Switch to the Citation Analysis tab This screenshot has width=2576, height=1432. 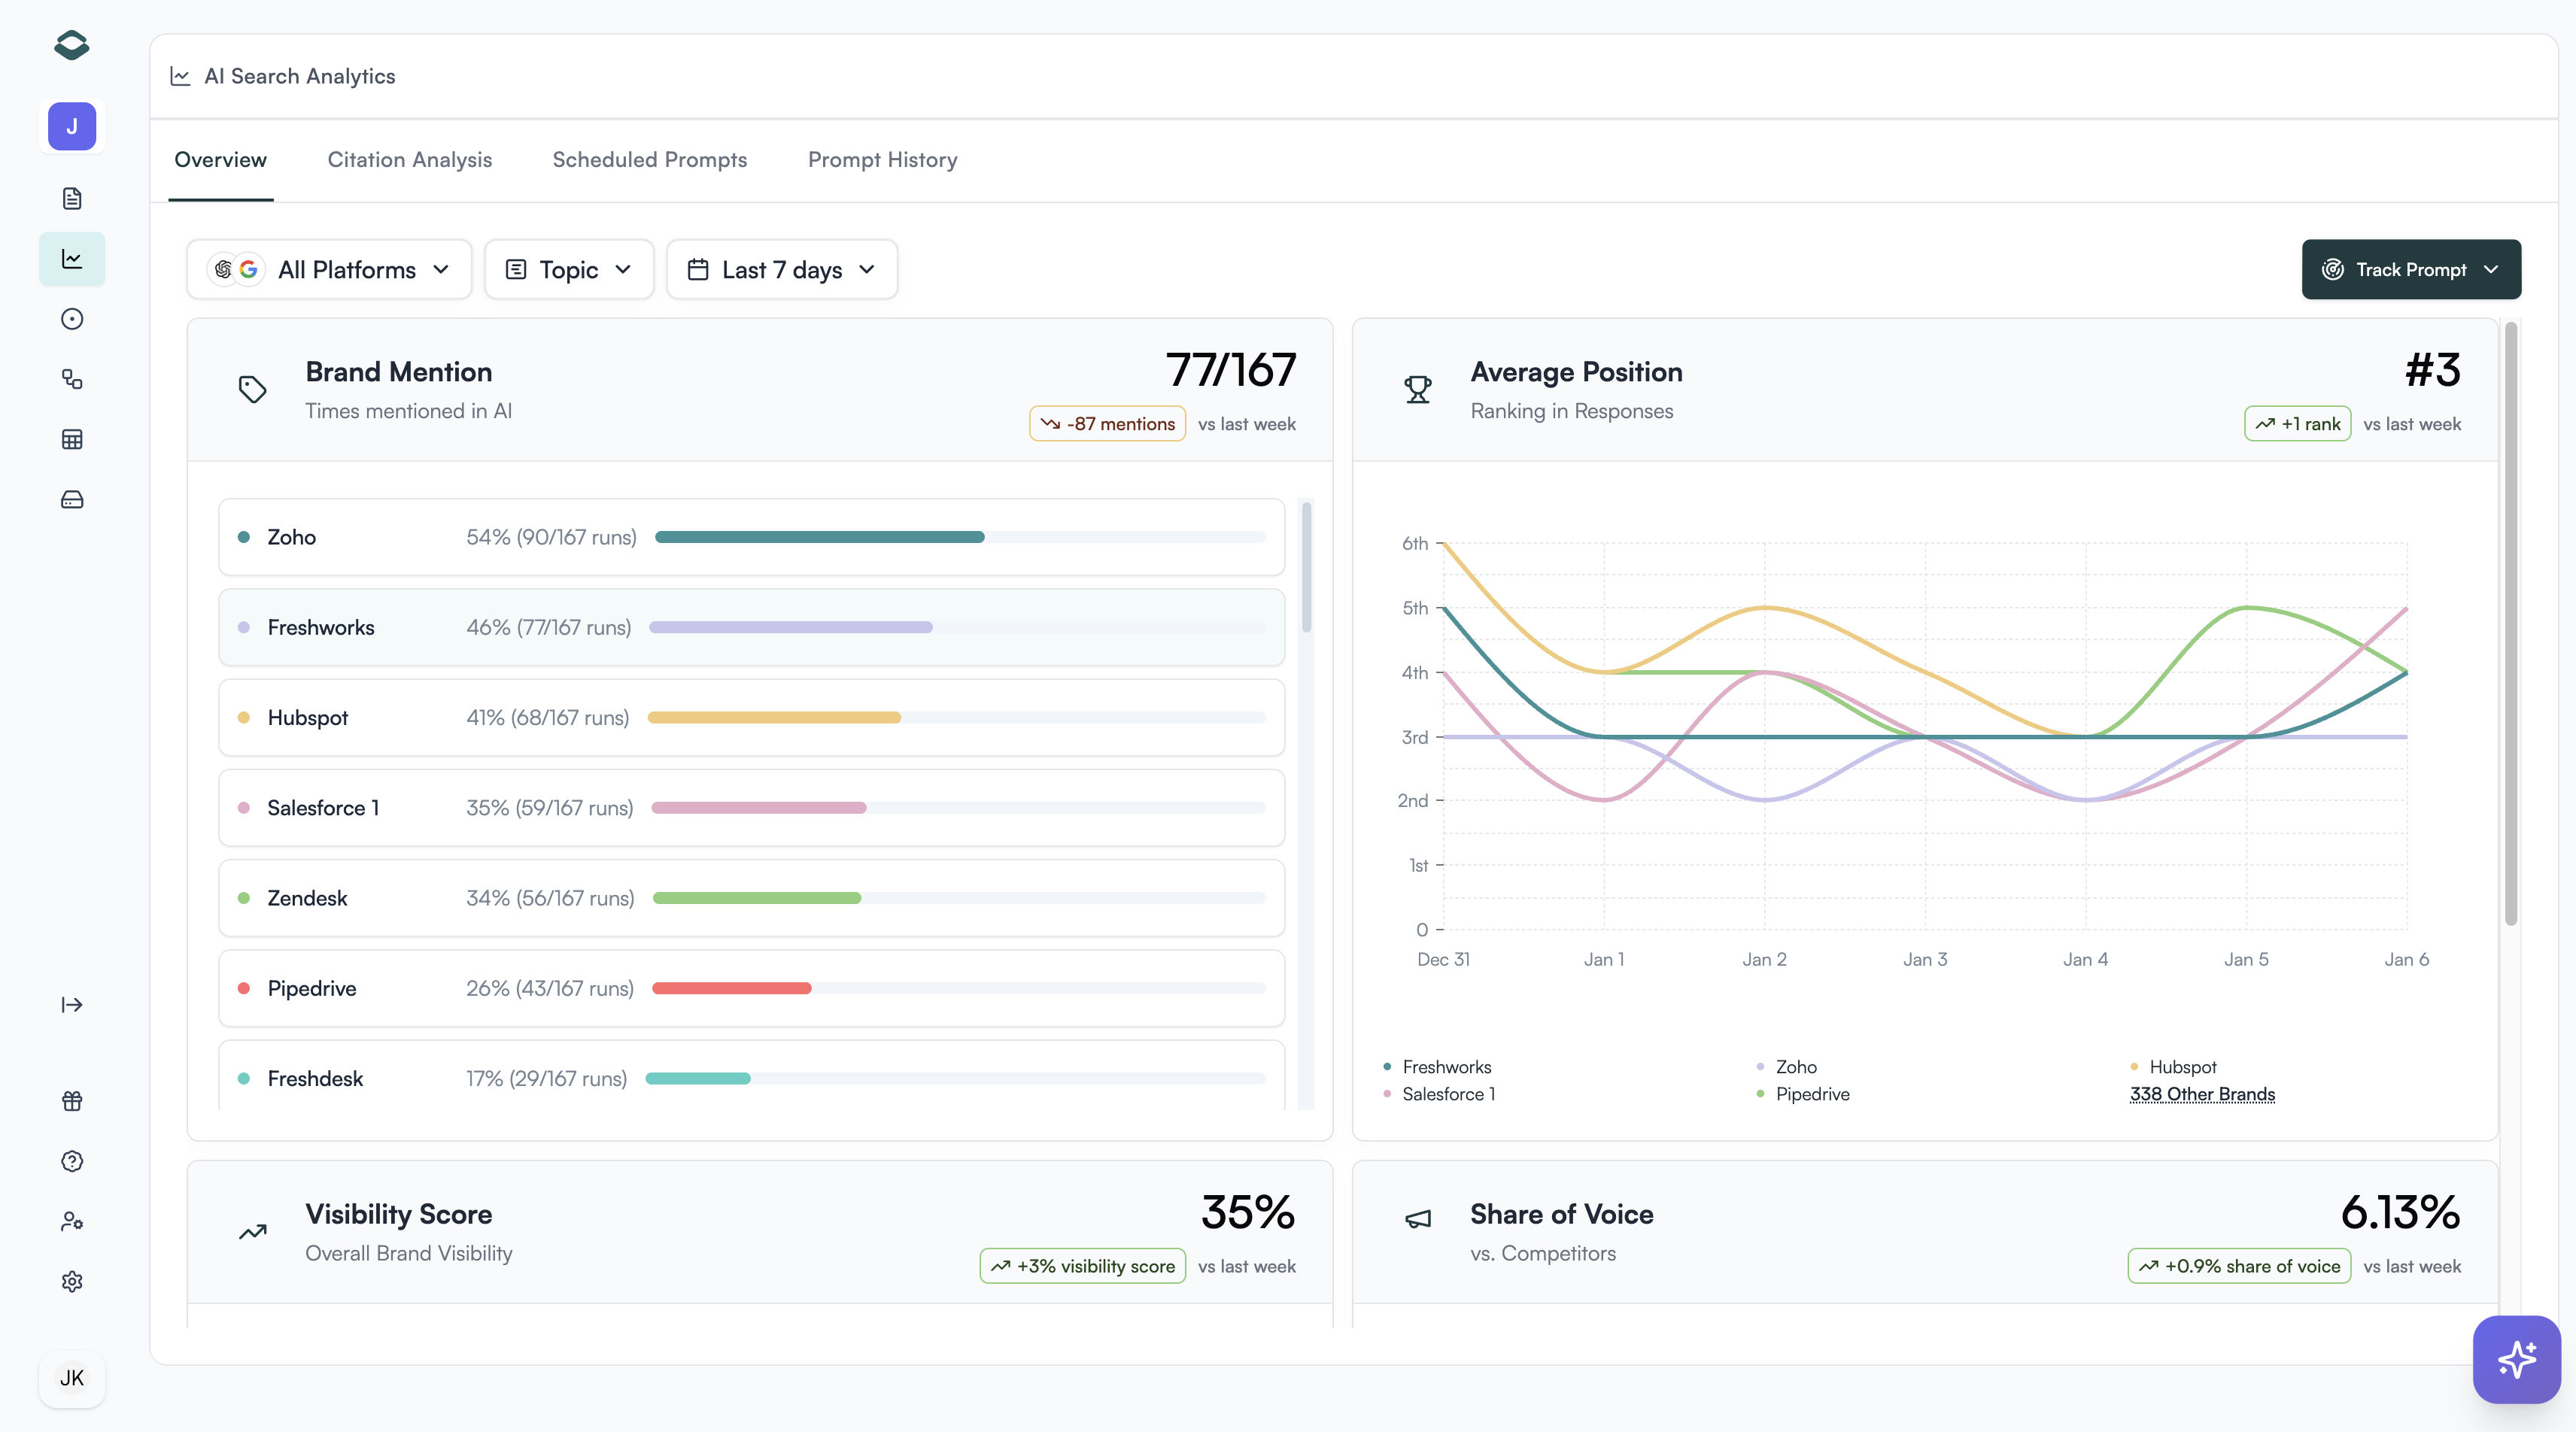409,160
